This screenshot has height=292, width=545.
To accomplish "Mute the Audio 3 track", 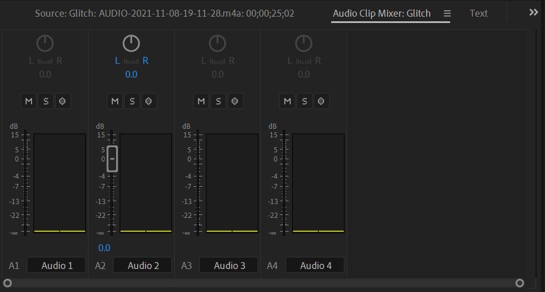I will point(201,101).
